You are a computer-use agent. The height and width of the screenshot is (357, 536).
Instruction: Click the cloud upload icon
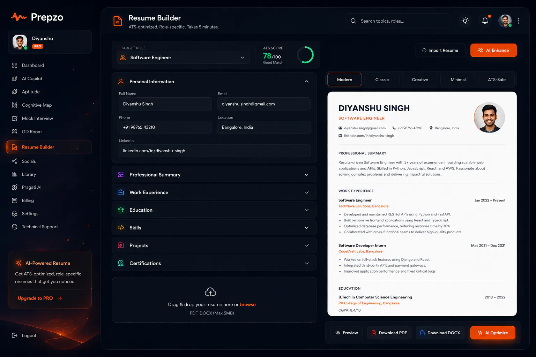[x=210, y=292]
